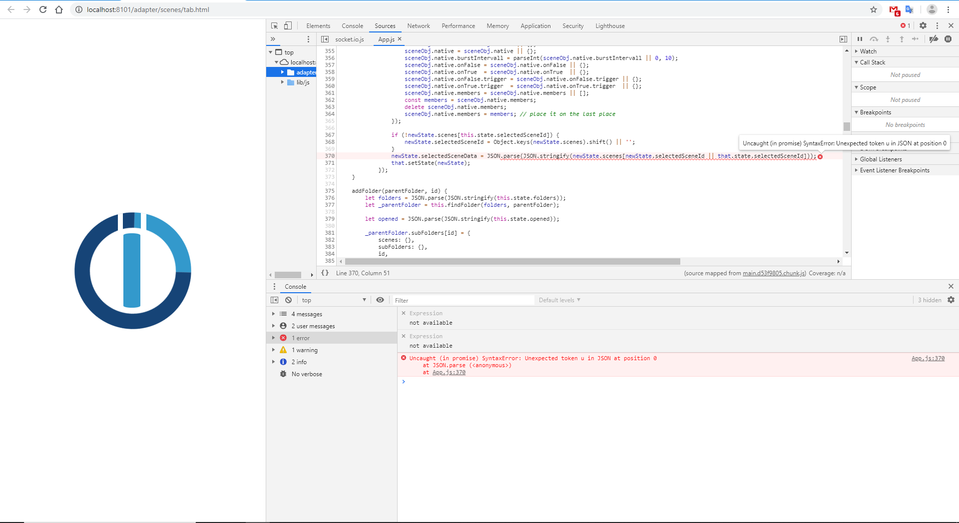Switch to the Memory tab
The height and width of the screenshot is (523, 959).
pos(497,26)
